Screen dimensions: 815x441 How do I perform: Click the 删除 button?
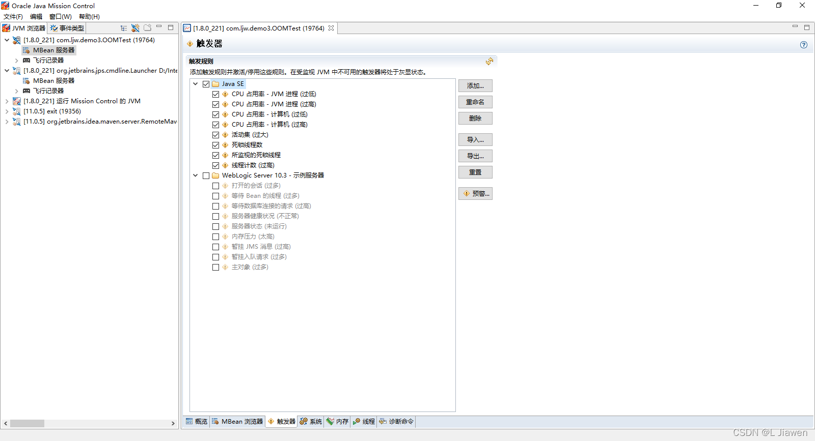[475, 119]
